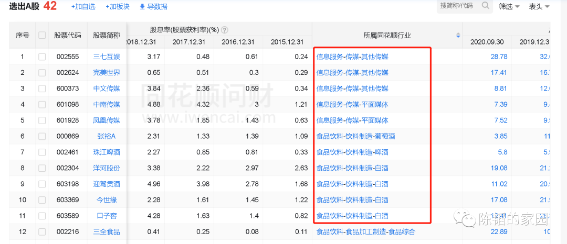Open stock link 今世缘
The image size is (567, 244).
pos(106,199)
